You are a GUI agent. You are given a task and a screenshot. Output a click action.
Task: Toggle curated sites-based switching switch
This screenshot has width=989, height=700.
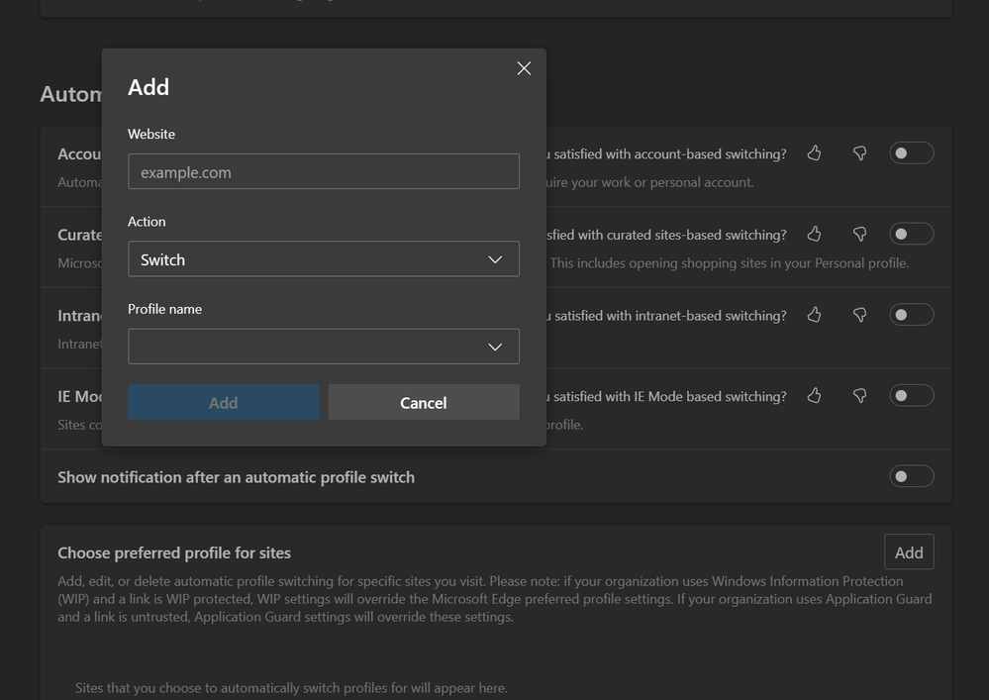pyautogui.click(x=911, y=234)
